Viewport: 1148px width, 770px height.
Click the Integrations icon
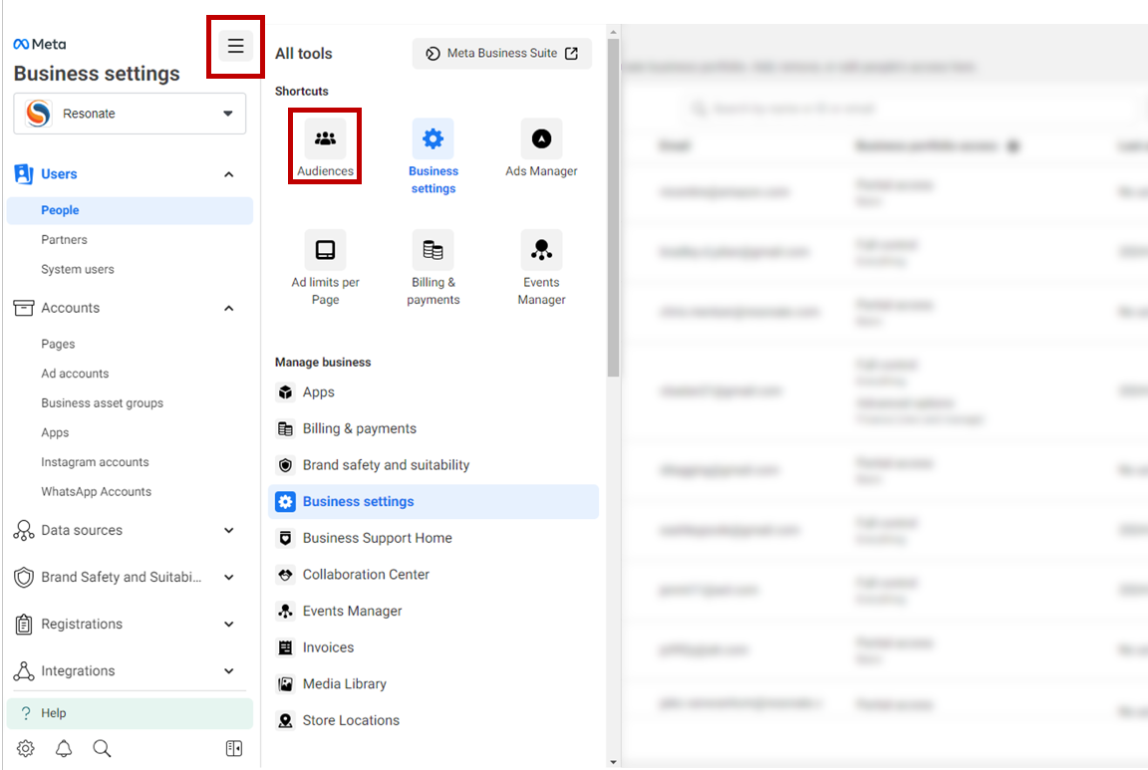24,670
